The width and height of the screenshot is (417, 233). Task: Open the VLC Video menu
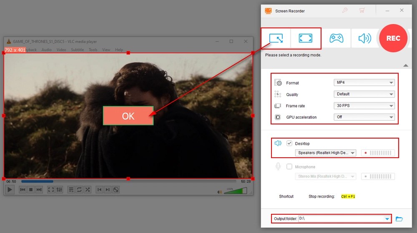coord(61,50)
